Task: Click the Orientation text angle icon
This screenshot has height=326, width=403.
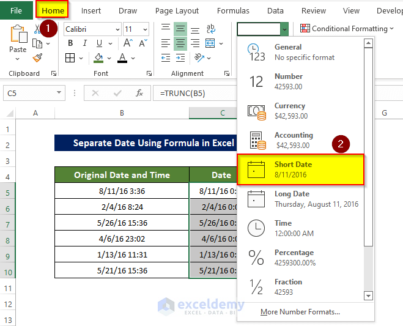Action: point(199,58)
